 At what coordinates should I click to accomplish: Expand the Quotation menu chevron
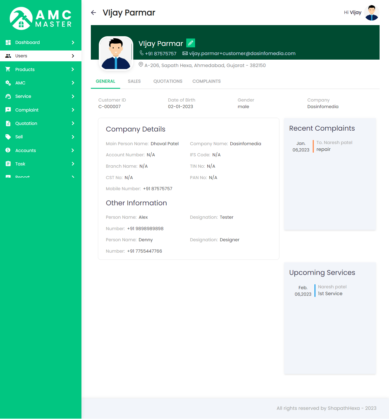[x=73, y=124]
